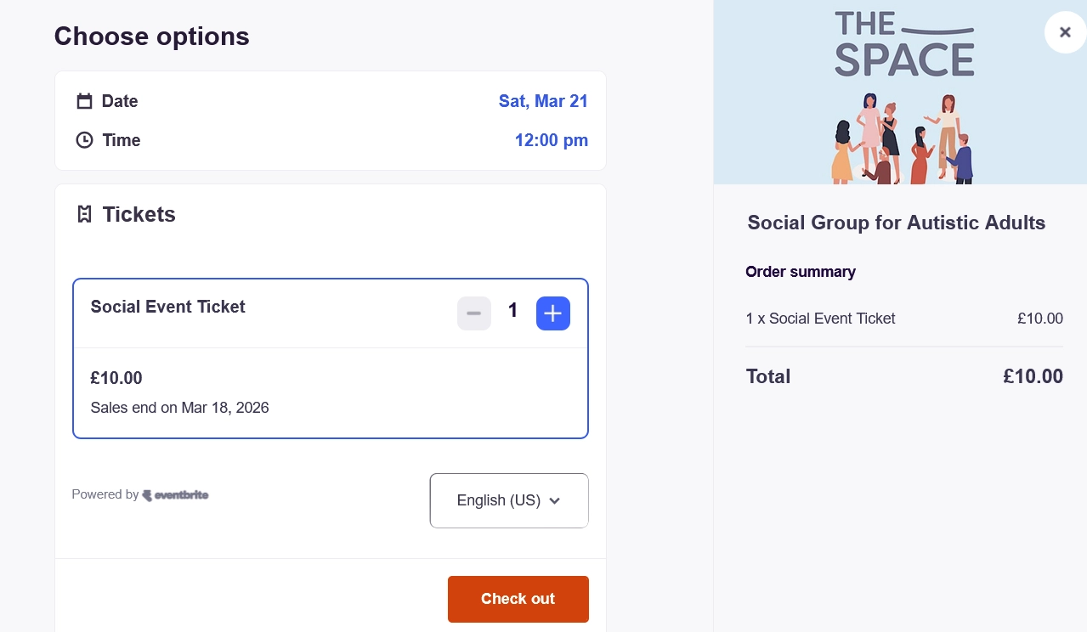Click the calendar icon beside Date
Screen dimensions: 1087x632
[84, 100]
